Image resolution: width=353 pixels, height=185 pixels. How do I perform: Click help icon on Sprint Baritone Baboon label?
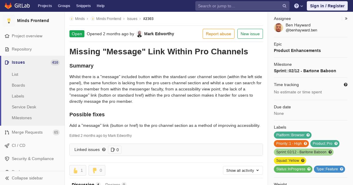[x=330, y=152]
